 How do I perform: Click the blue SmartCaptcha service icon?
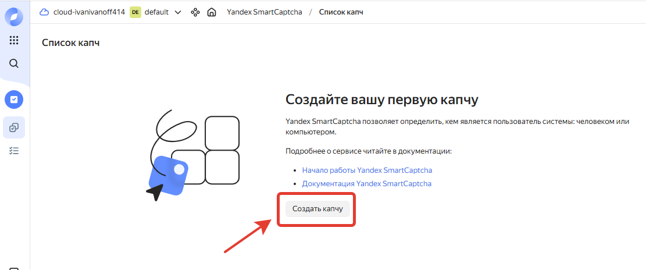click(x=14, y=100)
